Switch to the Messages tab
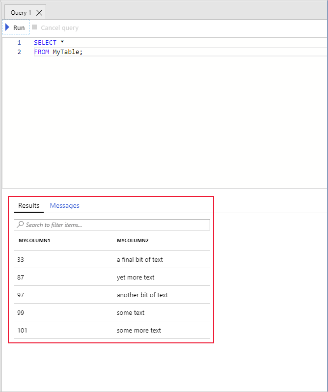The height and width of the screenshot is (392, 328). [64, 205]
